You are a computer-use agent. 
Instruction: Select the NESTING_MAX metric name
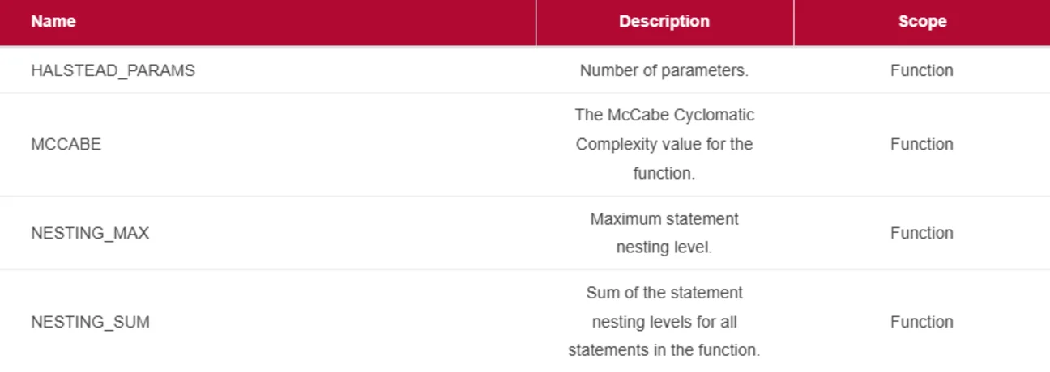90,233
